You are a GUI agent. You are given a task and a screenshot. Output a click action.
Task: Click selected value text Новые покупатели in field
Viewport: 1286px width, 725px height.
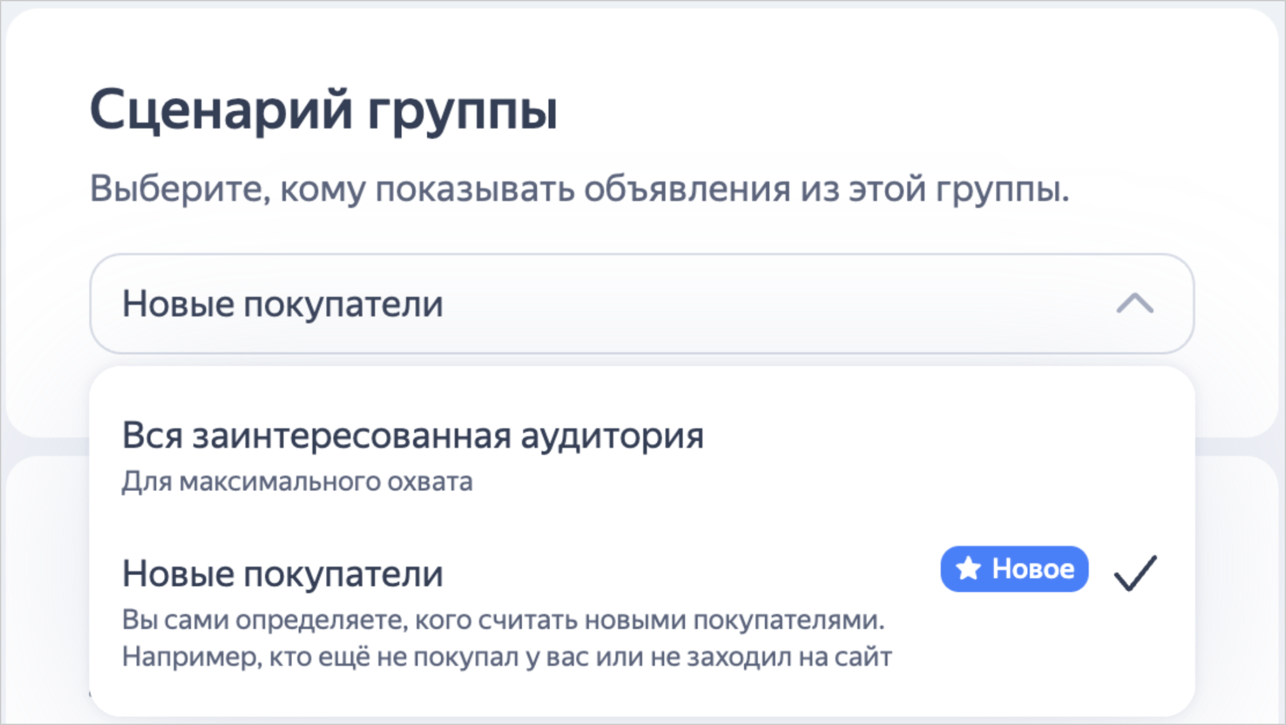click(x=282, y=304)
